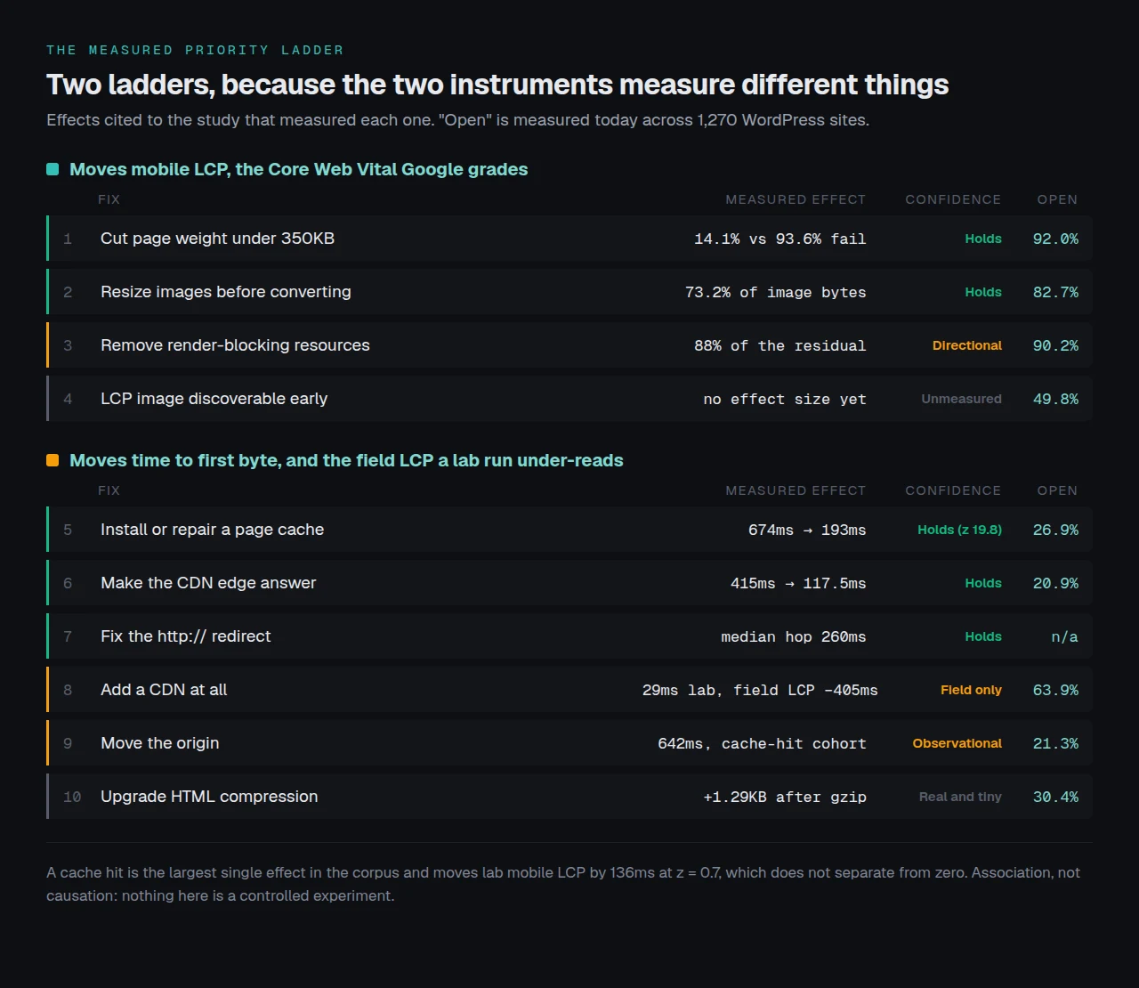Image resolution: width=1139 pixels, height=988 pixels.
Task: Select the heading "Moves mobile LCP, the Core Web Vital Google grades"
Action: tap(299, 169)
